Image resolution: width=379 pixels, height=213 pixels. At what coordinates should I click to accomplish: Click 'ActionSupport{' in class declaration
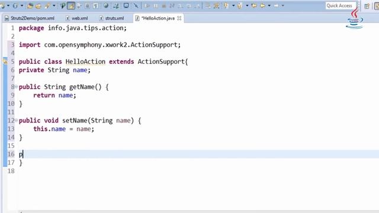click(x=163, y=62)
